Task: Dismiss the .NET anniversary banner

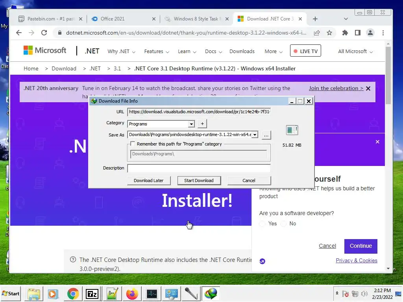Action: click(x=368, y=88)
